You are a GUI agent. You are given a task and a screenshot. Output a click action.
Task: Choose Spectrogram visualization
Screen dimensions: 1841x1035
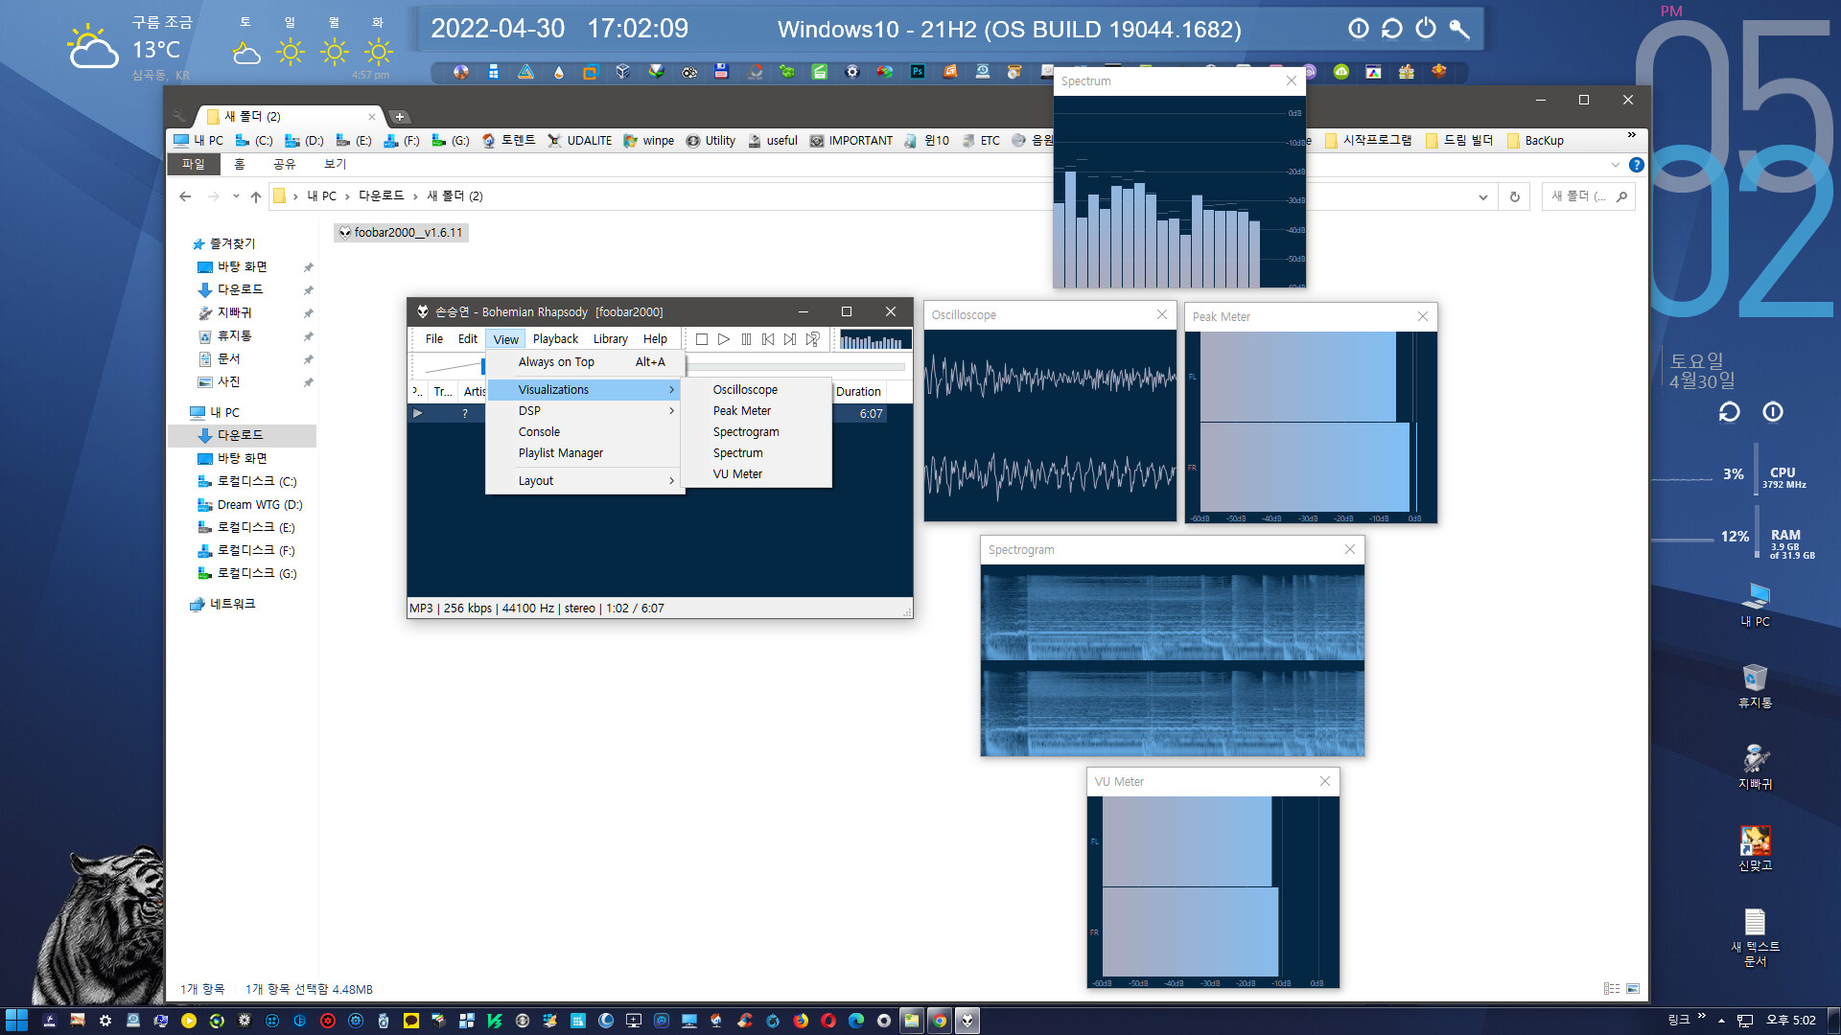tap(757, 432)
